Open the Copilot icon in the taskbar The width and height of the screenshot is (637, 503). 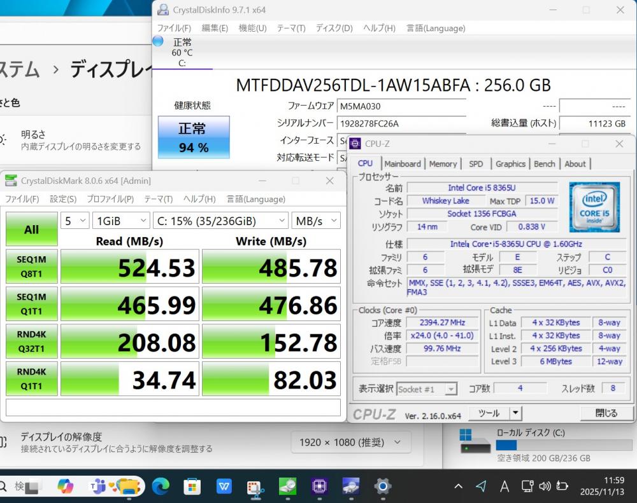pyautogui.click(x=65, y=486)
